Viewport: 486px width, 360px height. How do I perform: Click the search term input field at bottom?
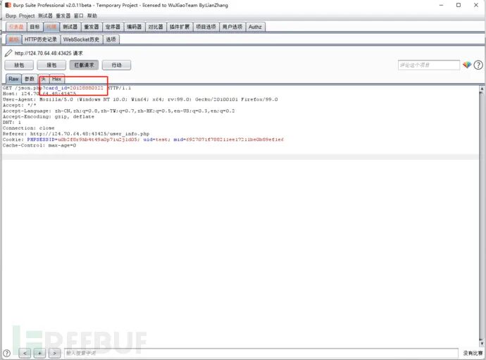pyautogui.click(x=261, y=353)
